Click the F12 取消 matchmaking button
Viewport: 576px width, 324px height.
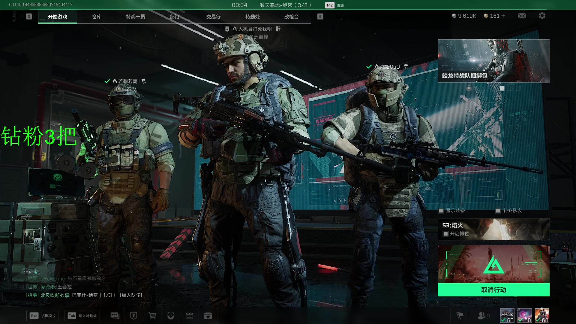335,5
